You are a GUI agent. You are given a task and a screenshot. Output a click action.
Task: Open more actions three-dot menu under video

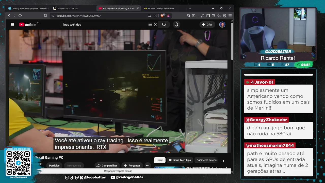148,165
